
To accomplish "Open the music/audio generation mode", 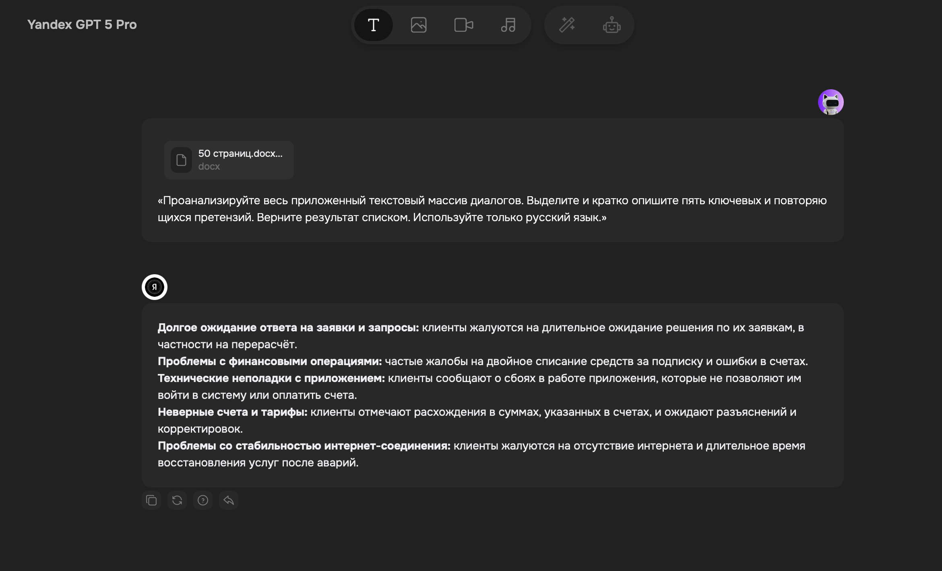I will (508, 25).
